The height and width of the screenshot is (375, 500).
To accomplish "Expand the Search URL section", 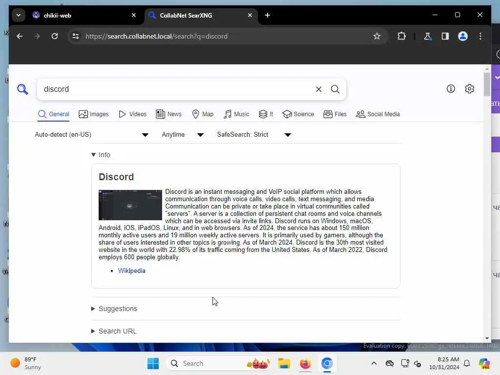I will pos(114,331).
